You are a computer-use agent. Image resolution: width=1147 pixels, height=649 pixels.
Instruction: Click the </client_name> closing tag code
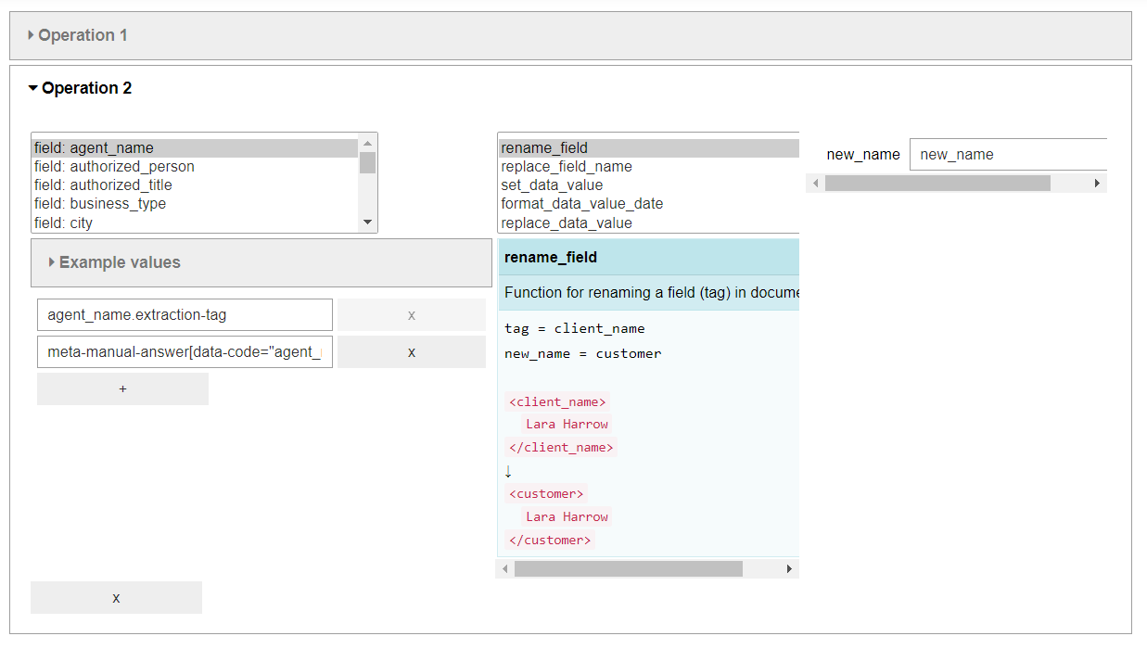(562, 447)
